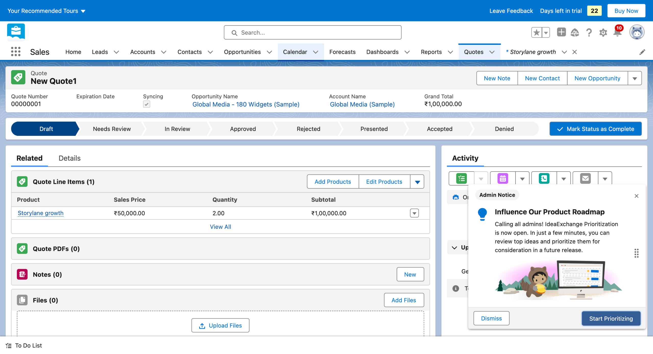The height and width of the screenshot is (354, 653).
Task: Click Start Prioritizing button
Action: click(x=611, y=319)
